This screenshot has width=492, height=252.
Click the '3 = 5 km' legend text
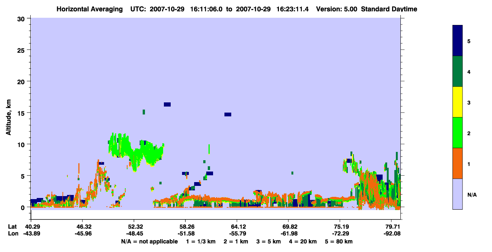point(269,241)
